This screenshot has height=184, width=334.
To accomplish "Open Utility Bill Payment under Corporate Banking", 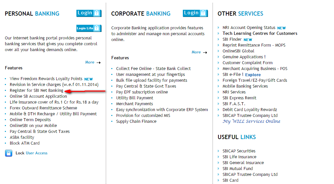I will click(135, 98).
